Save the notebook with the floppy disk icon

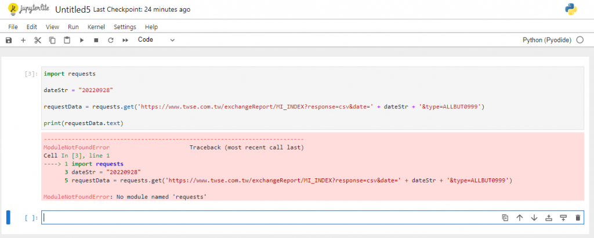pos(9,40)
